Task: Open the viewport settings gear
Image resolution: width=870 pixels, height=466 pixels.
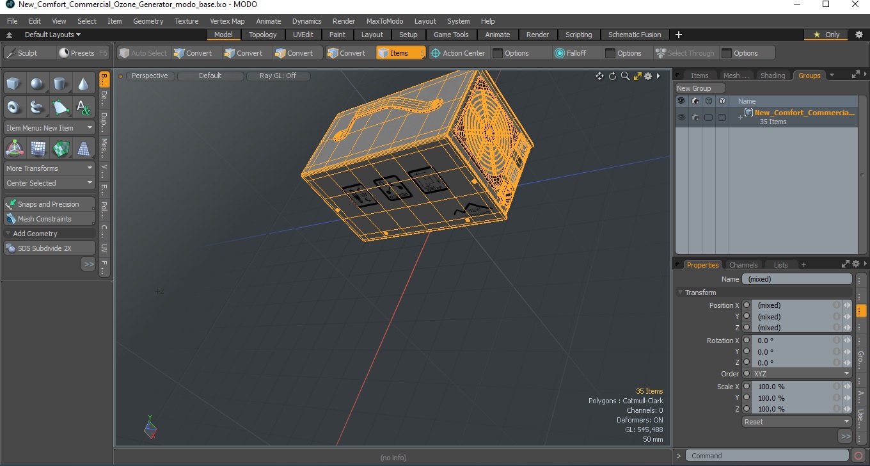Action: (648, 76)
